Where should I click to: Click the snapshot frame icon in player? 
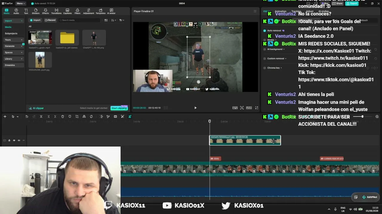(x=242, y=108)
